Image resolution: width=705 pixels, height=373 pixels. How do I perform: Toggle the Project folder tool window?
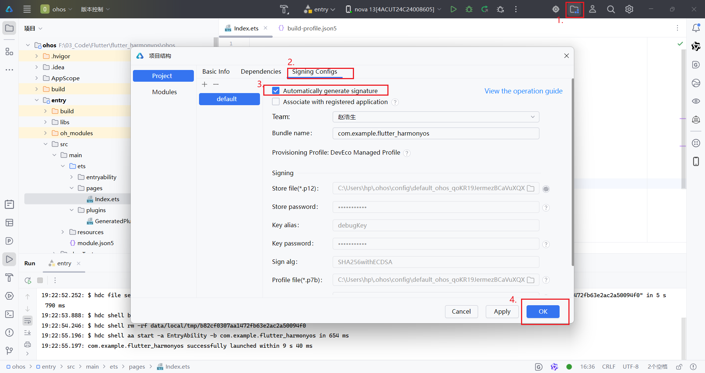click(x=9, y=28)
